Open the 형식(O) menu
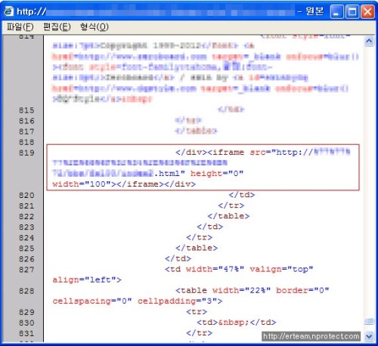The image size is (378, 346). click(x=94, y=26)
